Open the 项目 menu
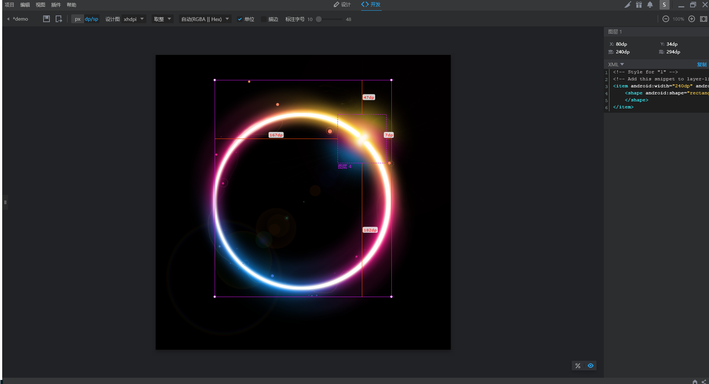 (x=9, y=5)
